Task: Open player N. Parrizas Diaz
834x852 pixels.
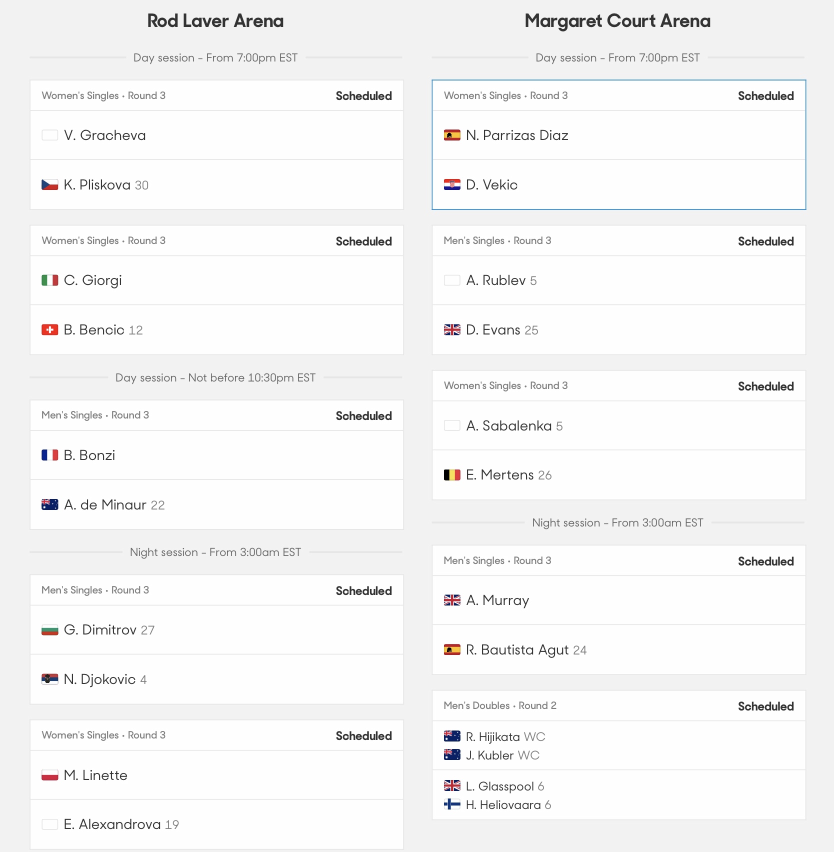Action: [x=517, y=135]
